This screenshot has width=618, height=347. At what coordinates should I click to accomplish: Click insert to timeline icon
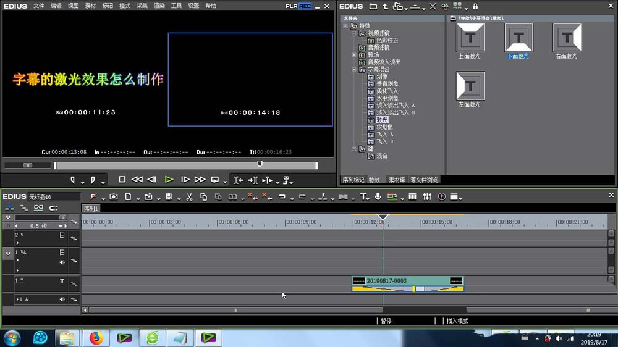pos(239,180)
